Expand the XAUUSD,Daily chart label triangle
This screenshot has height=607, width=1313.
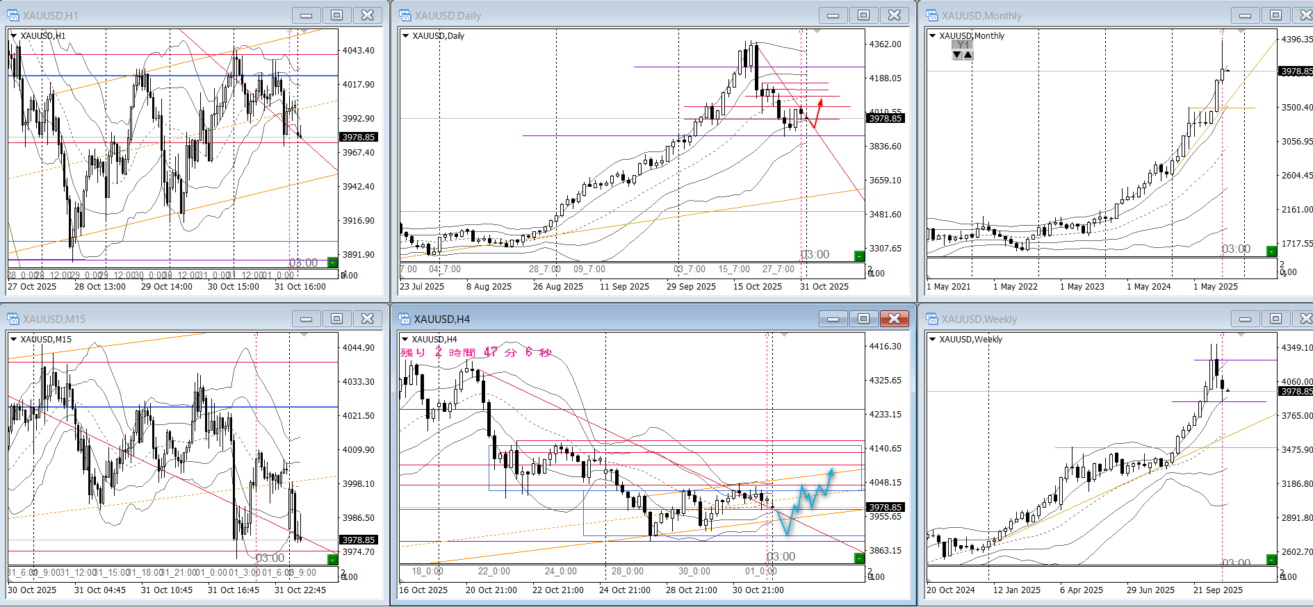click(405, 35)
